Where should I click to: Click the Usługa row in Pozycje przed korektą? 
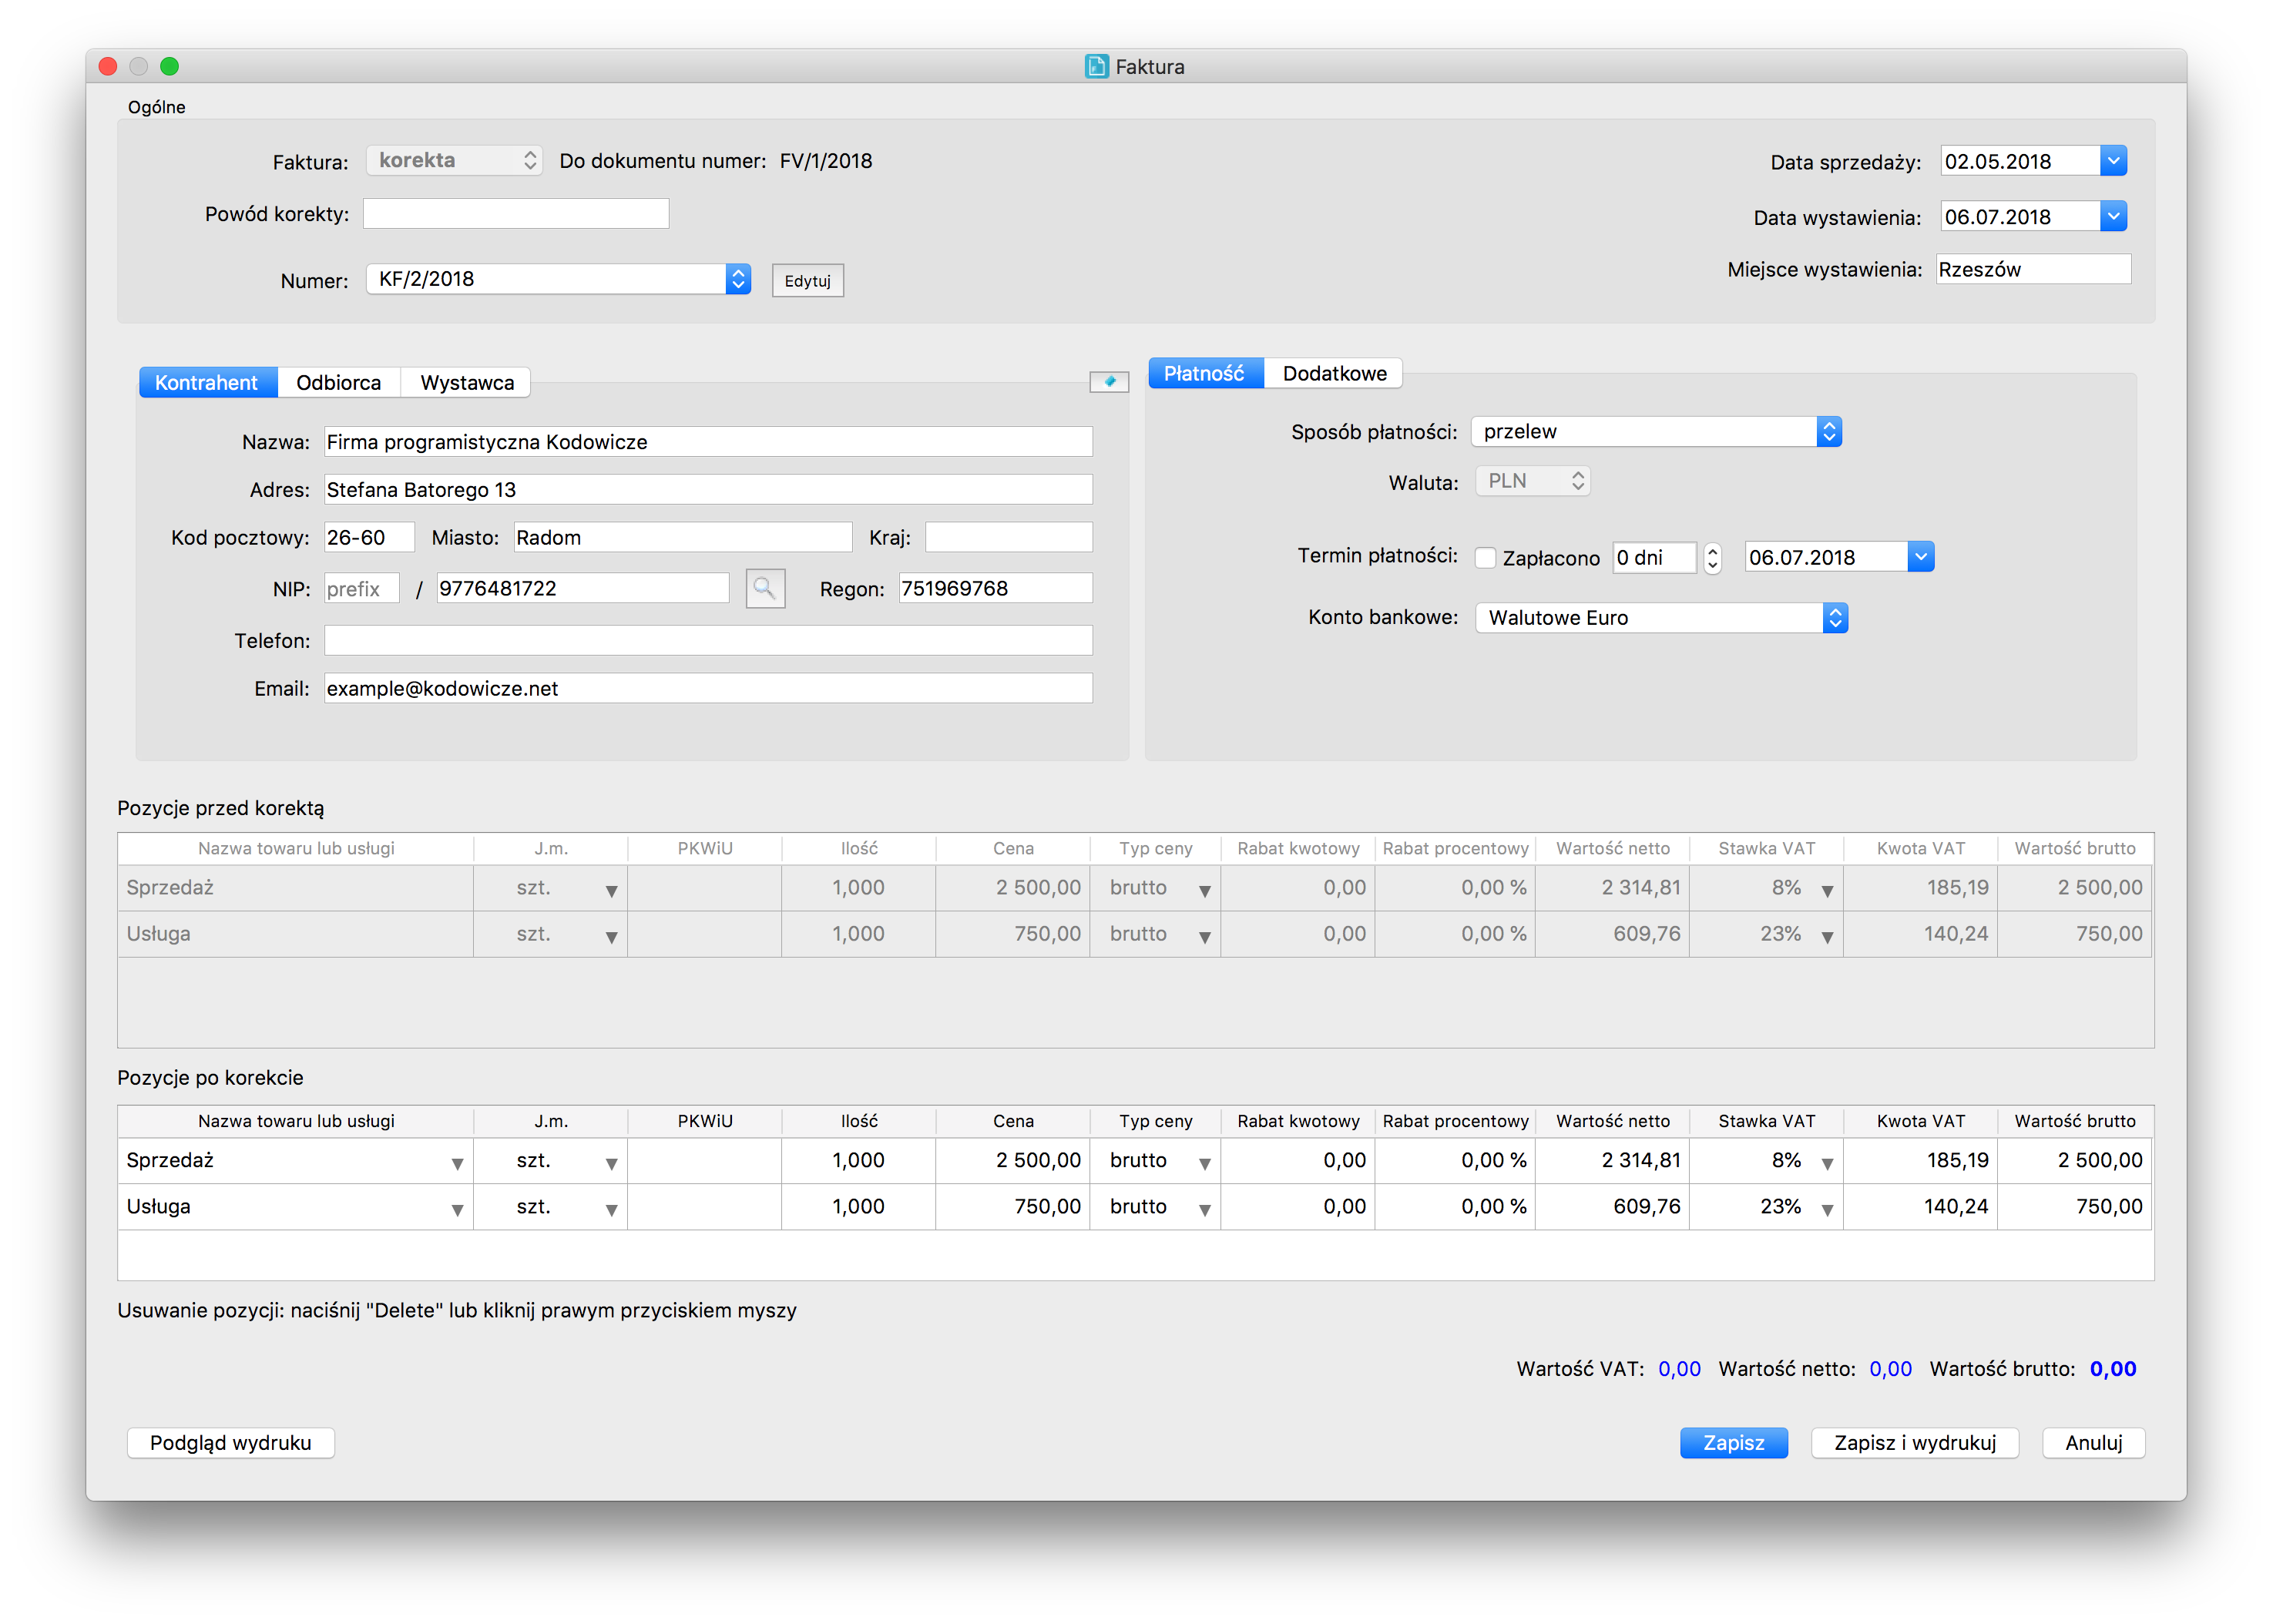click(1135, 934)
